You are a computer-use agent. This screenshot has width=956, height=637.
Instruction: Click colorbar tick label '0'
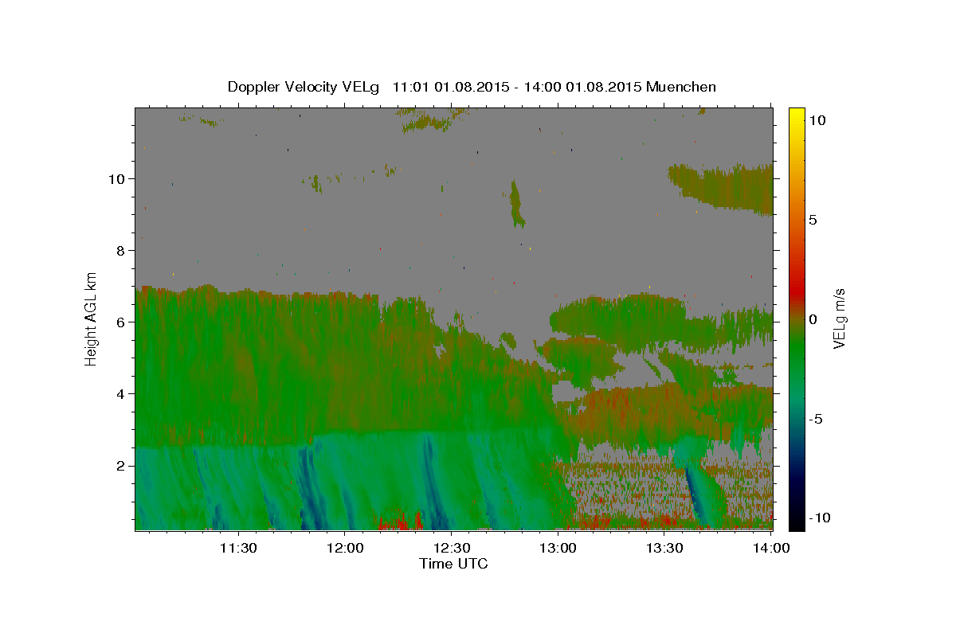tap(813, 319)
